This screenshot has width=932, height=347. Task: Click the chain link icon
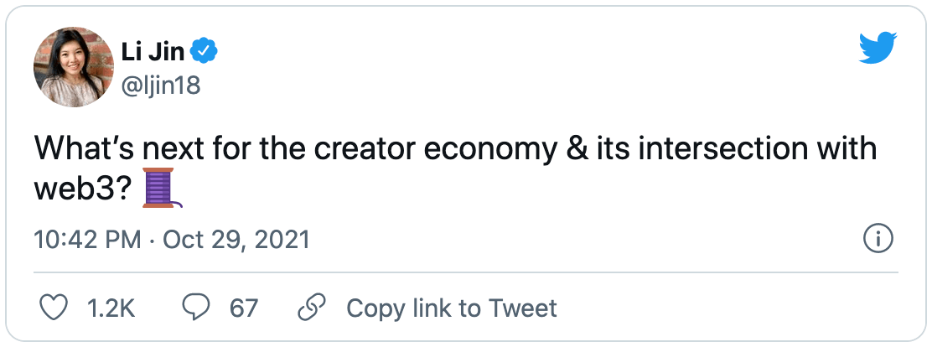(311, 308)
